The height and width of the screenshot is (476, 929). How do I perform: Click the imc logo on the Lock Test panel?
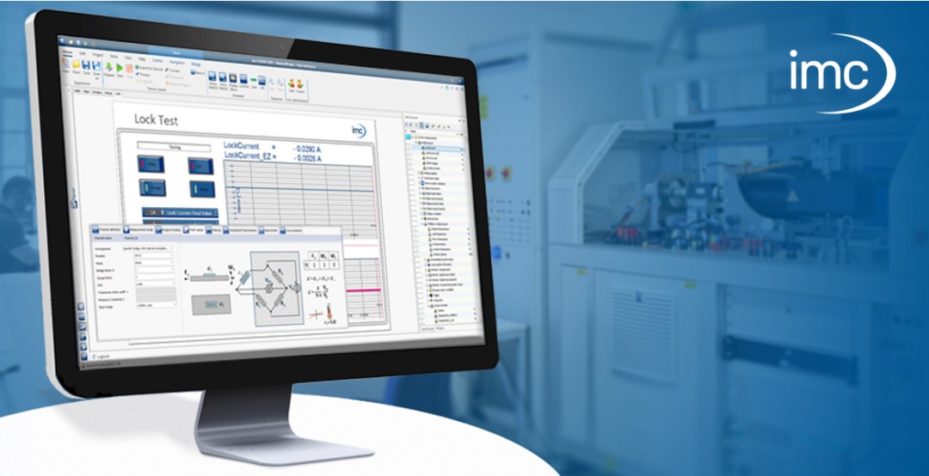pos(359,131)
